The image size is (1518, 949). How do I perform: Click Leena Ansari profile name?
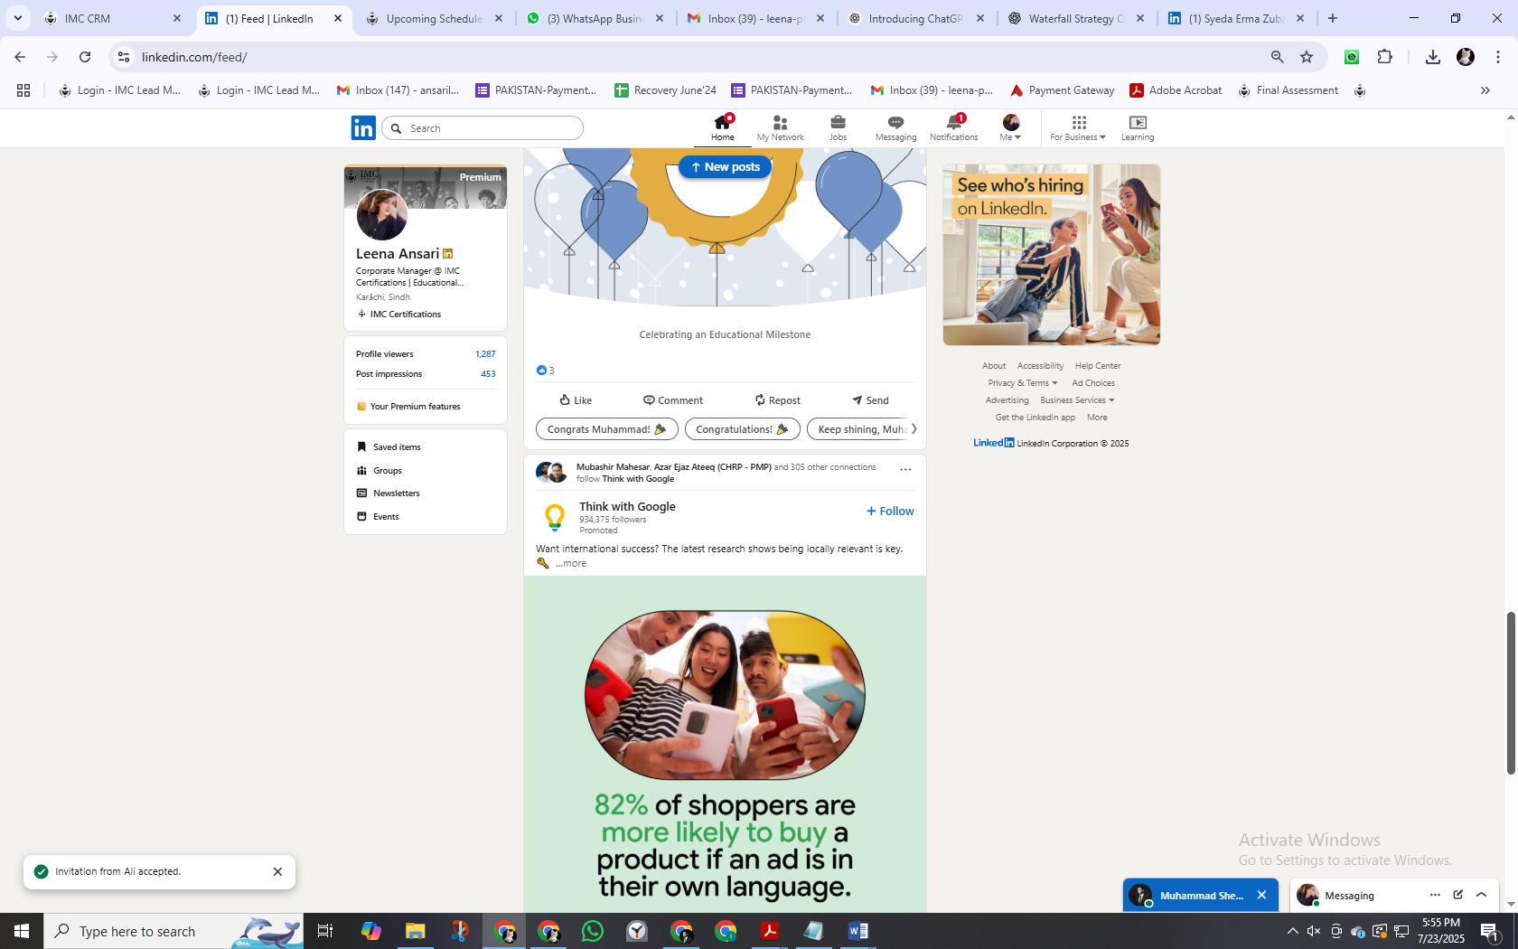tap(398, 254)
